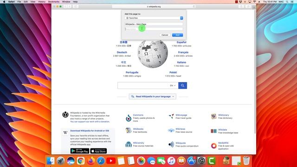Click the empty description field in the bookmark dialog
Image resolution: width=297 pixels, height=167 pixels.
[154, 29]
